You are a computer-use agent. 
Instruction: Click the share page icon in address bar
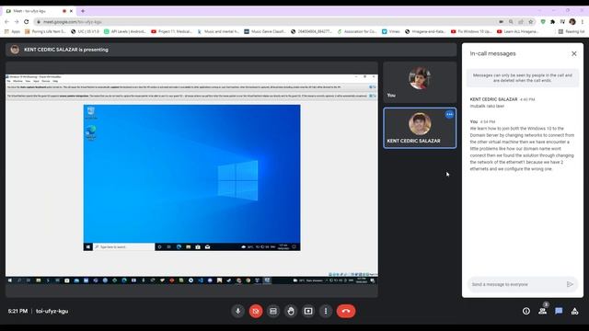coord(521,22)
